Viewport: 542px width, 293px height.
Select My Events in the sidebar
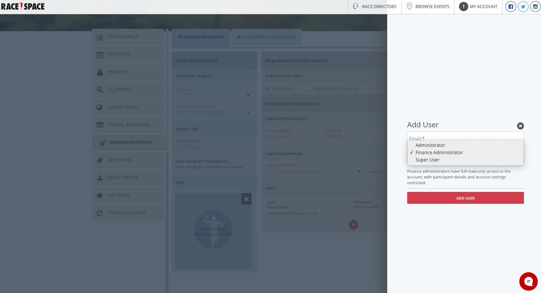coord(119,54)
